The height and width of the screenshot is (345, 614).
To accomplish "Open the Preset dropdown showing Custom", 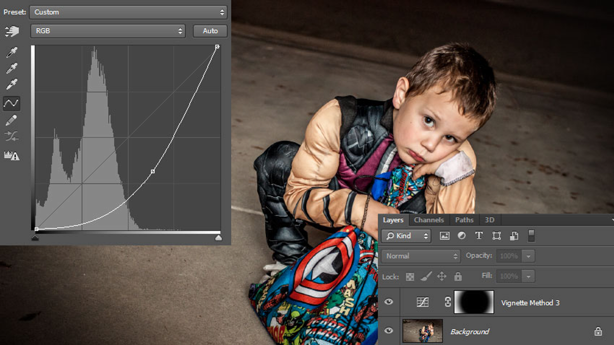I will point(128,11).
